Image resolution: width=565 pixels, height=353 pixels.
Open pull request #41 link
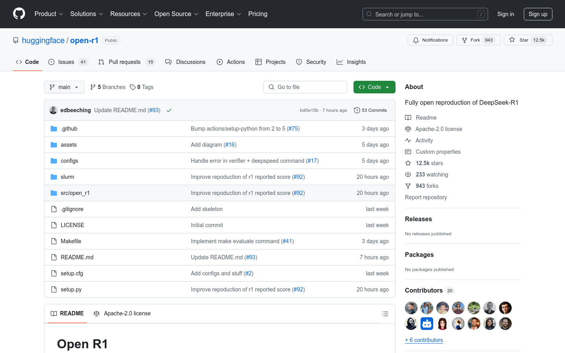coord(288,241)
